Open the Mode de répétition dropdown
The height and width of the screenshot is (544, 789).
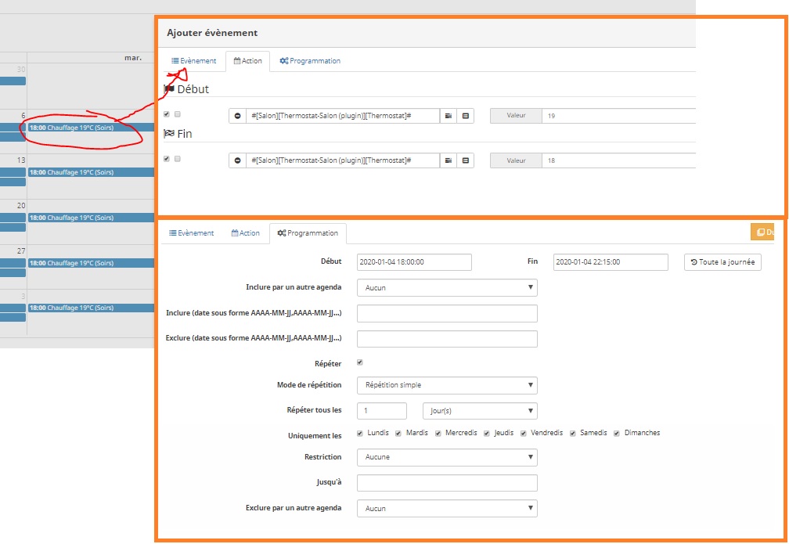(447, 385)
